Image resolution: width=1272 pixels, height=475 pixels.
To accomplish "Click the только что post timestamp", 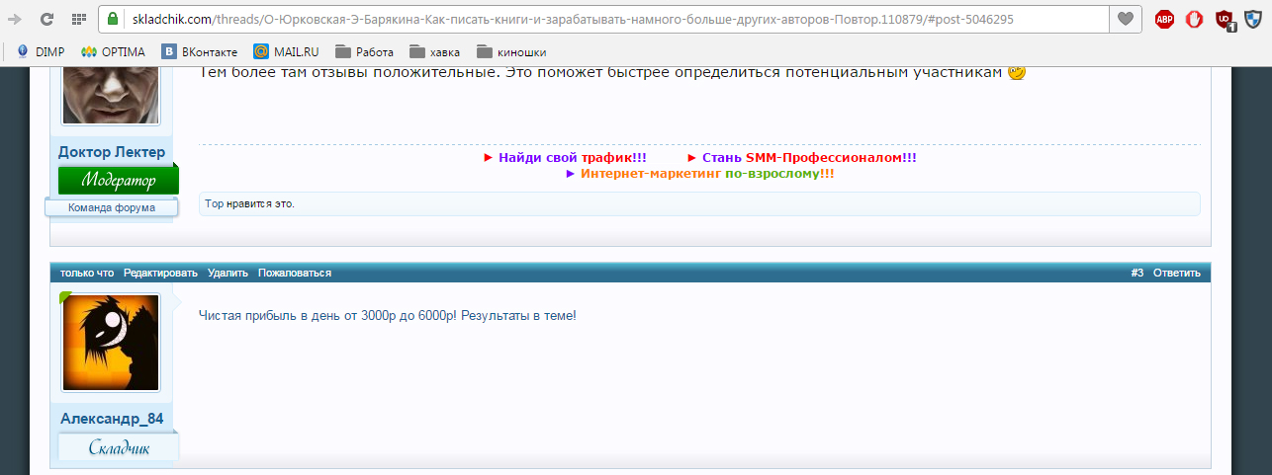I will (x=87, y=273).
